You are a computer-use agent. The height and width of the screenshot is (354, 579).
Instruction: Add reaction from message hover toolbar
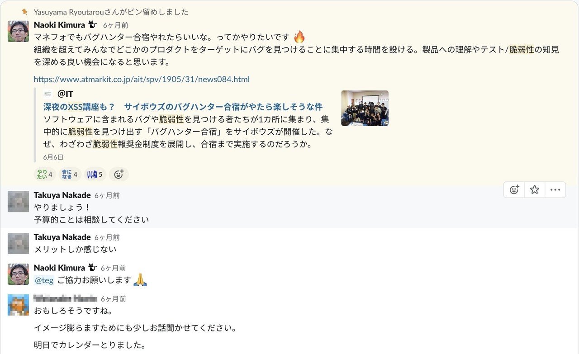514,190
